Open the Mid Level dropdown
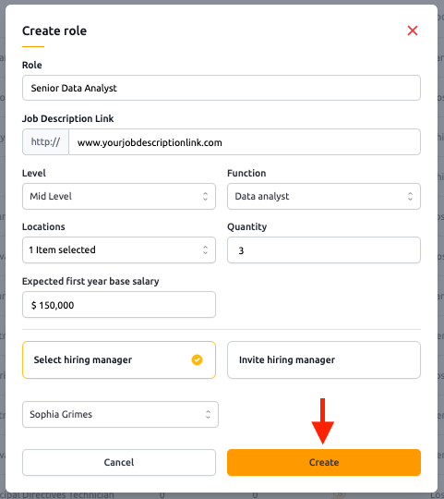Screen dimensions: 444x499 pyautogui.click(x=119, y=196)
